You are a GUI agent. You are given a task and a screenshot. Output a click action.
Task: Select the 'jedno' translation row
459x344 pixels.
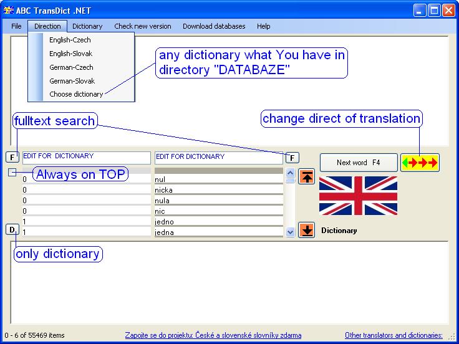point(219,221)
